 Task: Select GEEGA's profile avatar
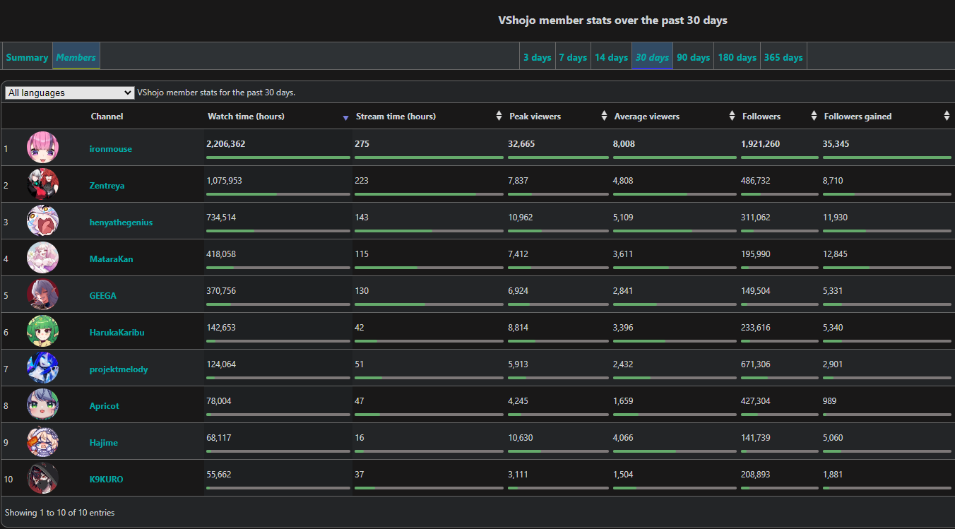tap(43, 295)
